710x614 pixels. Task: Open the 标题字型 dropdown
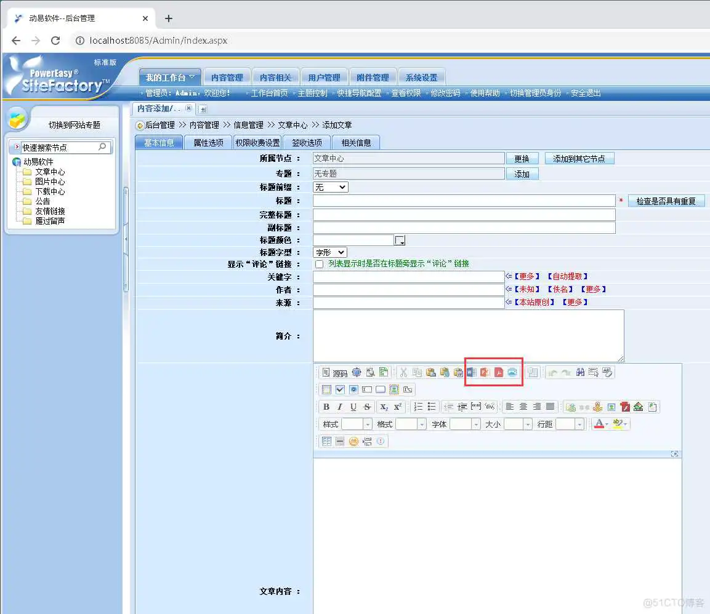(330, 252)
